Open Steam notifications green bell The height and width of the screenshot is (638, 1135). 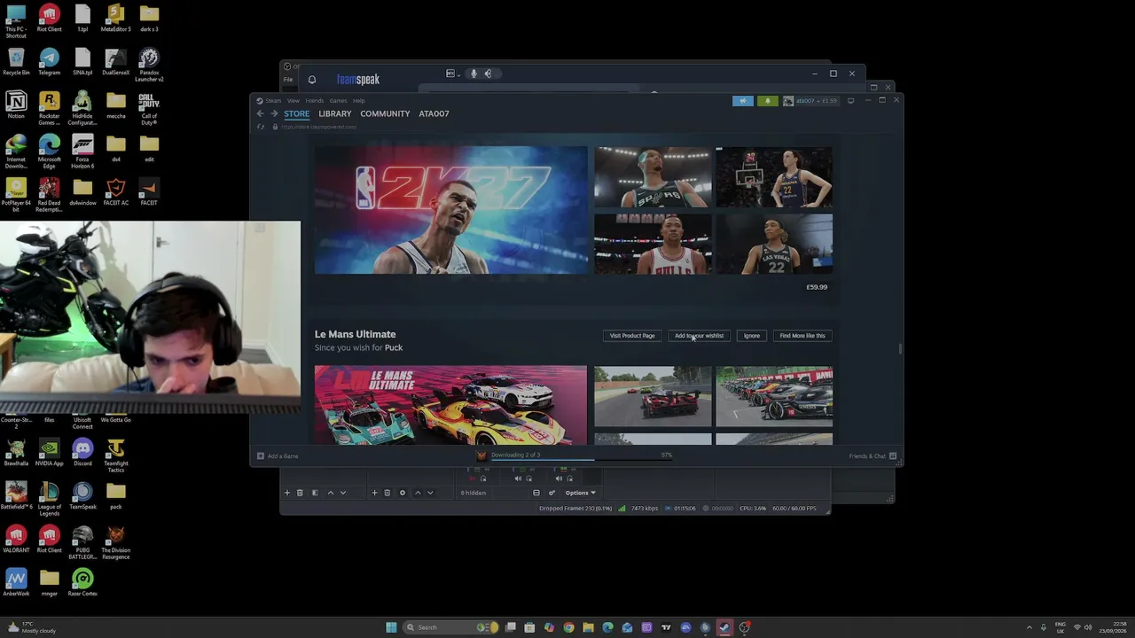coord(768,101)
